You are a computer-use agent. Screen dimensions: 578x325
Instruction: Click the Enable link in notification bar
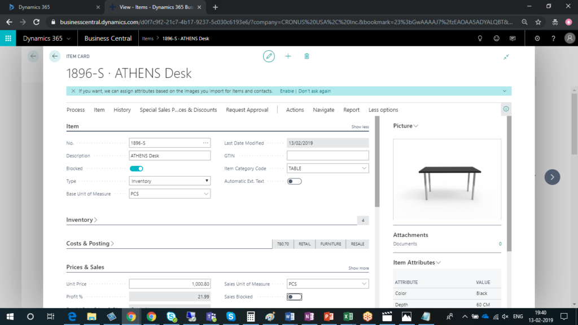287,91
